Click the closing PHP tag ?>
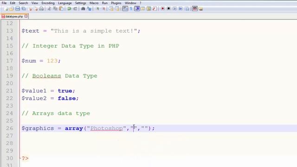297x167 pixels. click(25, 158)
